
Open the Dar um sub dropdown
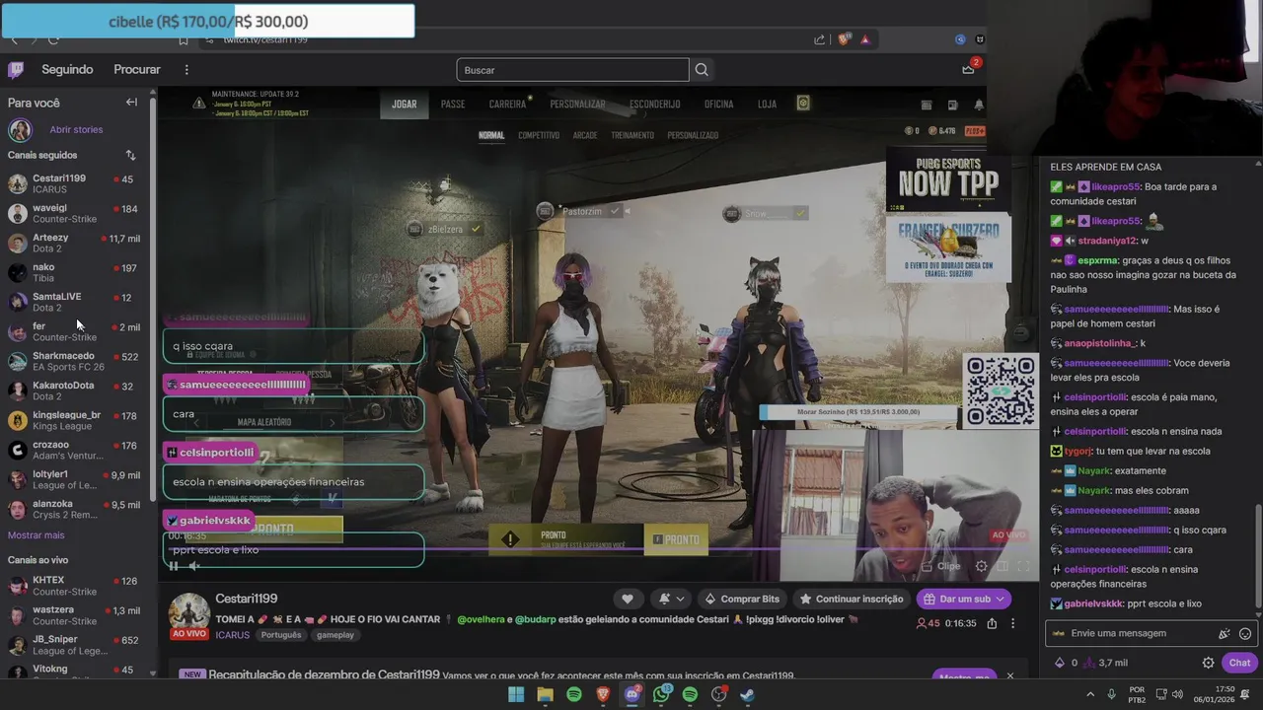tap(964, 599)
